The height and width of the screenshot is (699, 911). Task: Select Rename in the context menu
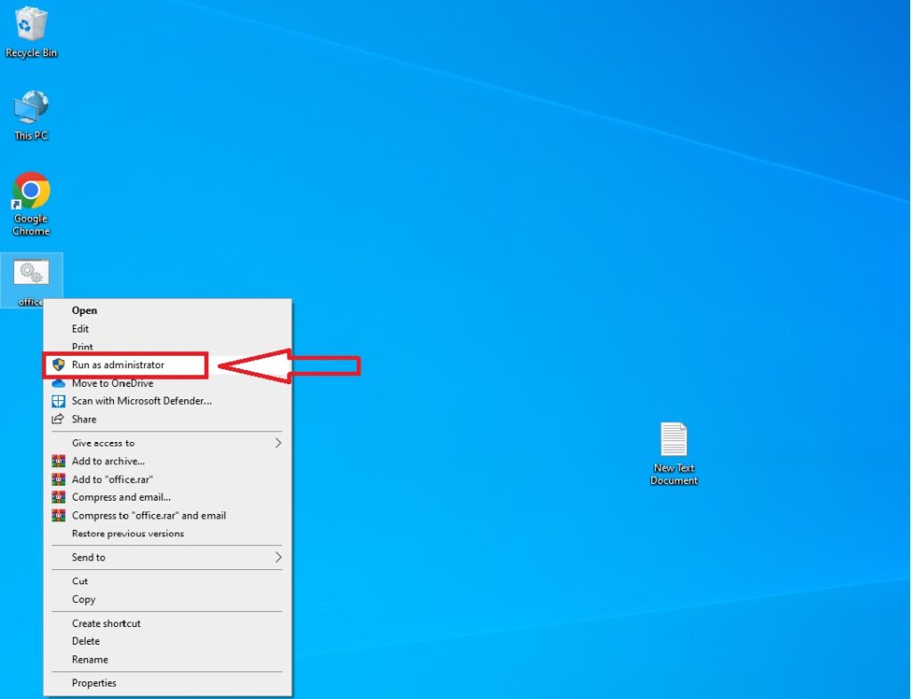point(167,660)
